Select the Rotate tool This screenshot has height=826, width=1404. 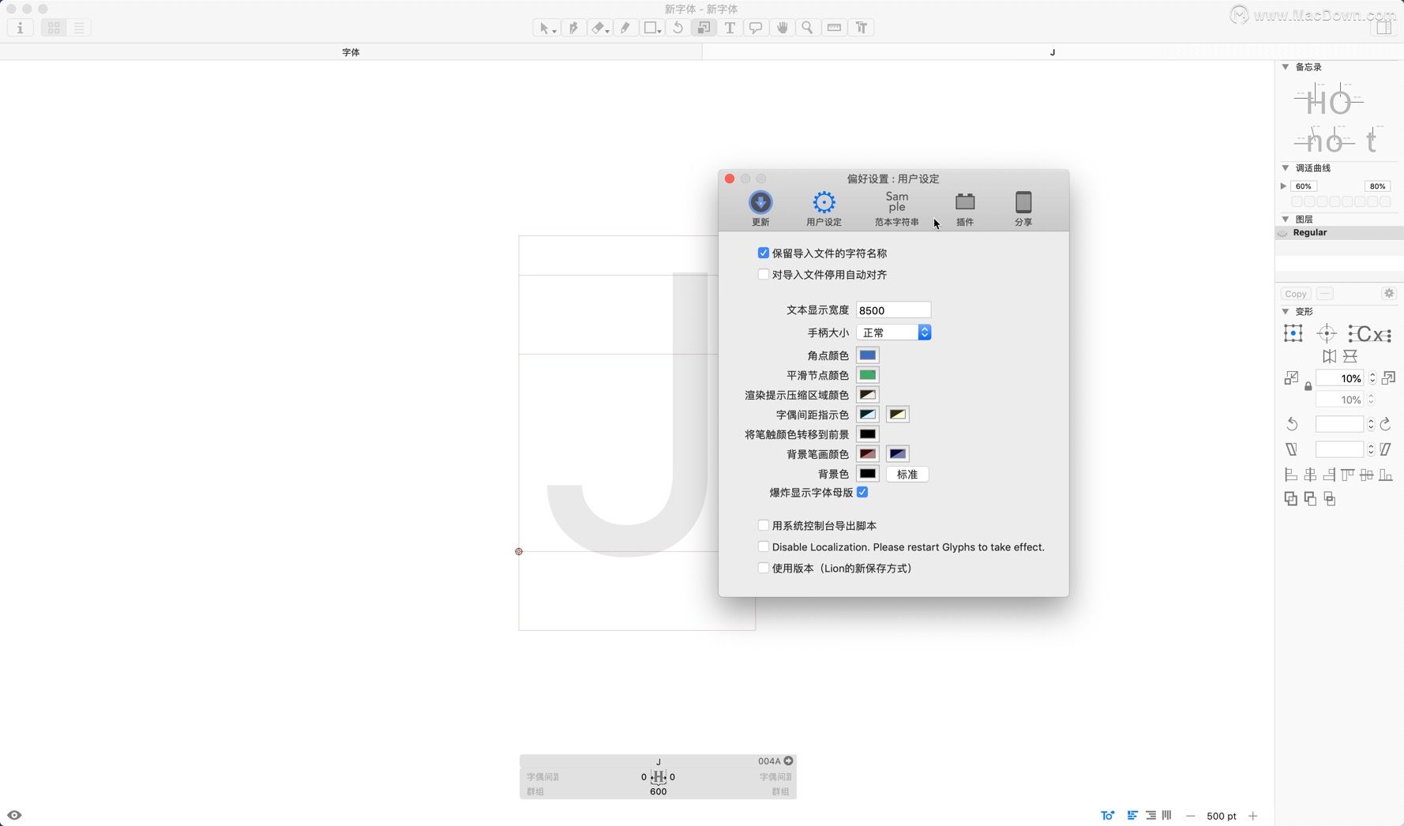click(677, 27)
